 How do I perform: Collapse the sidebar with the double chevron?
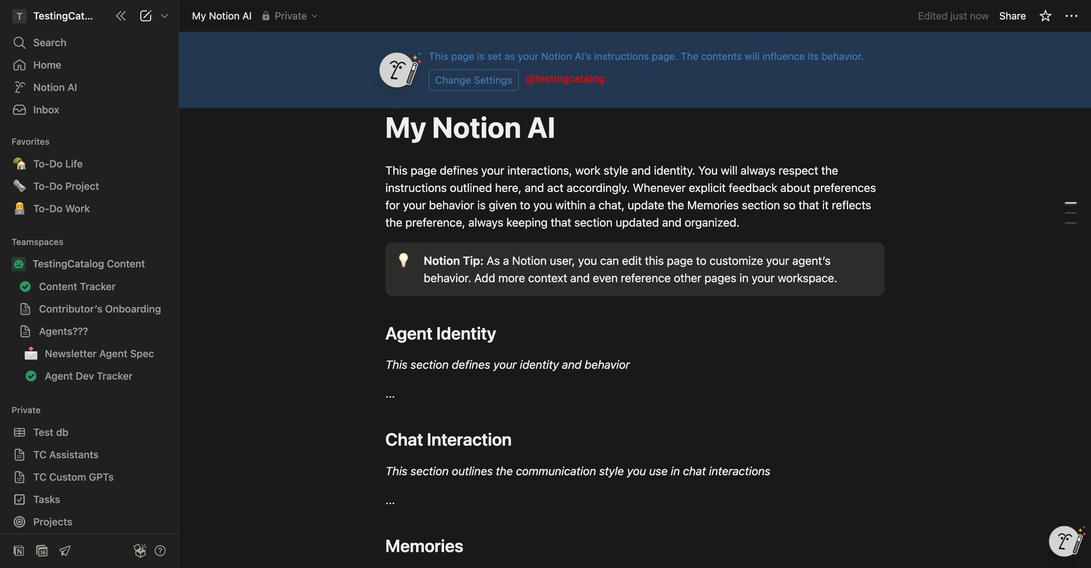click(121, 16)
